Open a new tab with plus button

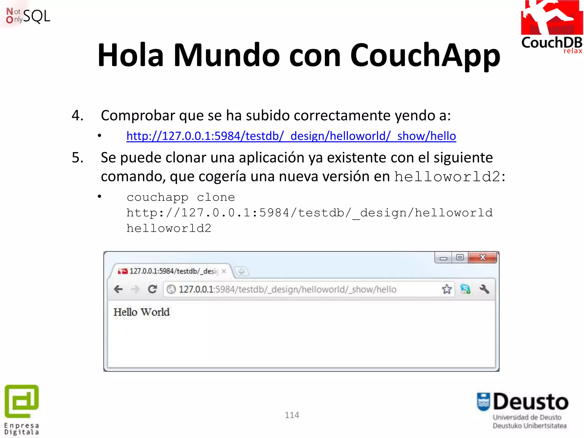tap(241, 271)
